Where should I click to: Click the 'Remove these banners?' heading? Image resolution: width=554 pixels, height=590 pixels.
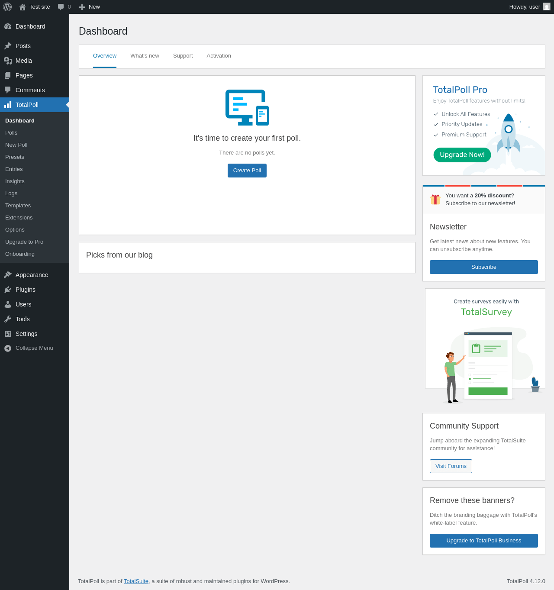(x=472, y=500)
